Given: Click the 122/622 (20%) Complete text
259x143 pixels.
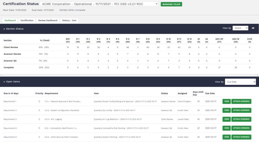Looking at the screenshot, I should point(72,10).
